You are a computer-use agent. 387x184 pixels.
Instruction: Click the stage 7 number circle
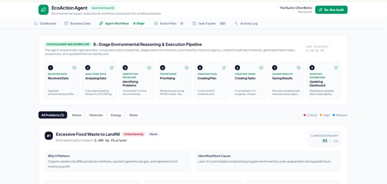(275, 68)
